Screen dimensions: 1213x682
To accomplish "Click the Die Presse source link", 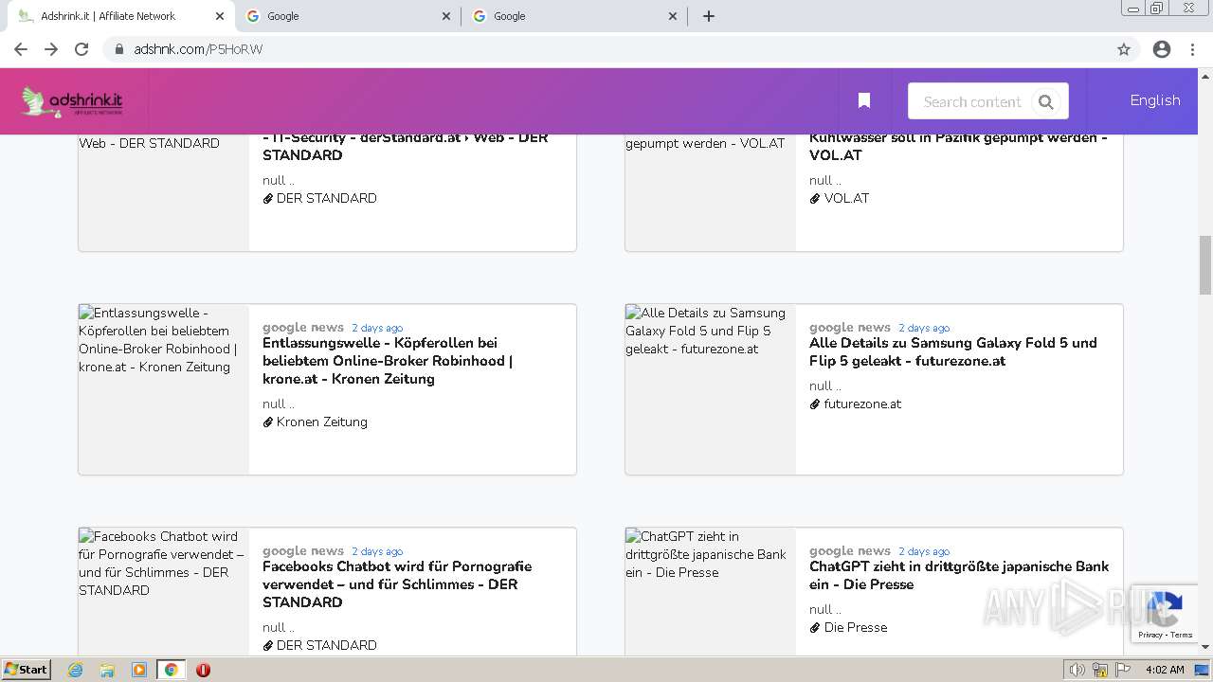I will (x=856, y=627).
